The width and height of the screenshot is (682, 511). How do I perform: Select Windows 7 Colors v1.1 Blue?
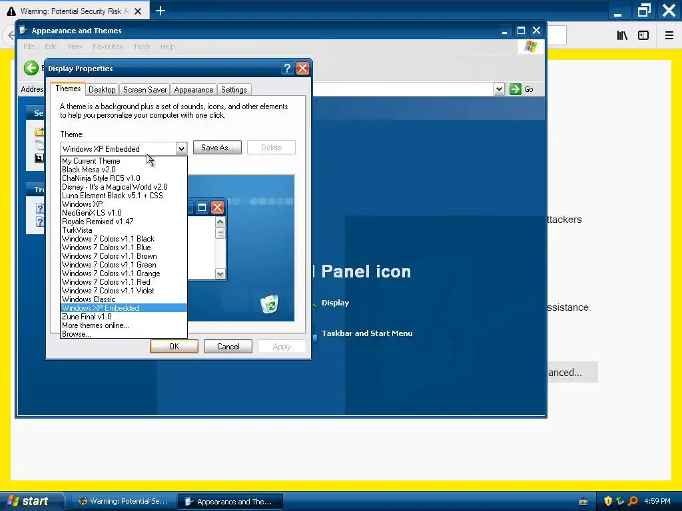pos(124,248)
